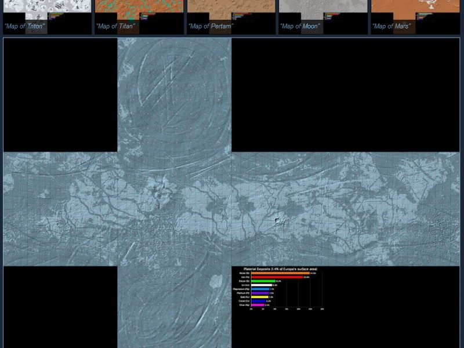Click the green Silicon bar in chart

263,281
